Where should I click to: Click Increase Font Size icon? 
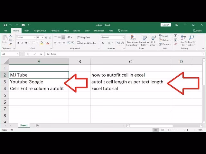click(x=46, y=38)
